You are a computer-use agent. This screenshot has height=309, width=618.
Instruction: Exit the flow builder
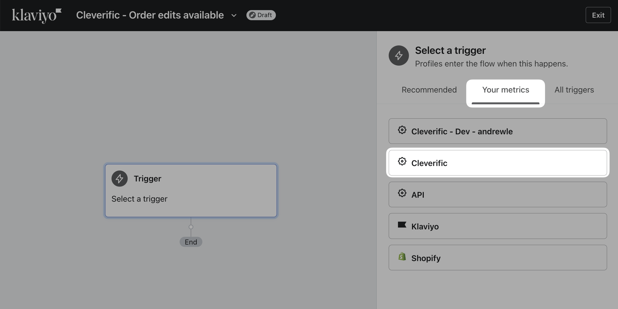point(598,15)
